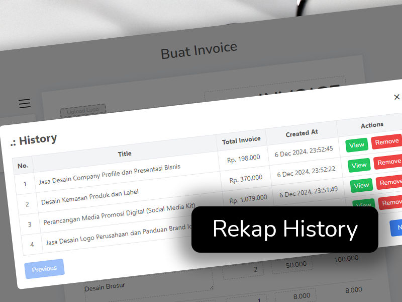402x302 pixels.
Task: Click the quantity field showing 2
Action: click(243, 271)
